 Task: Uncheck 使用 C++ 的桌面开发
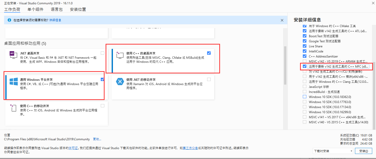tap(209, 53)
